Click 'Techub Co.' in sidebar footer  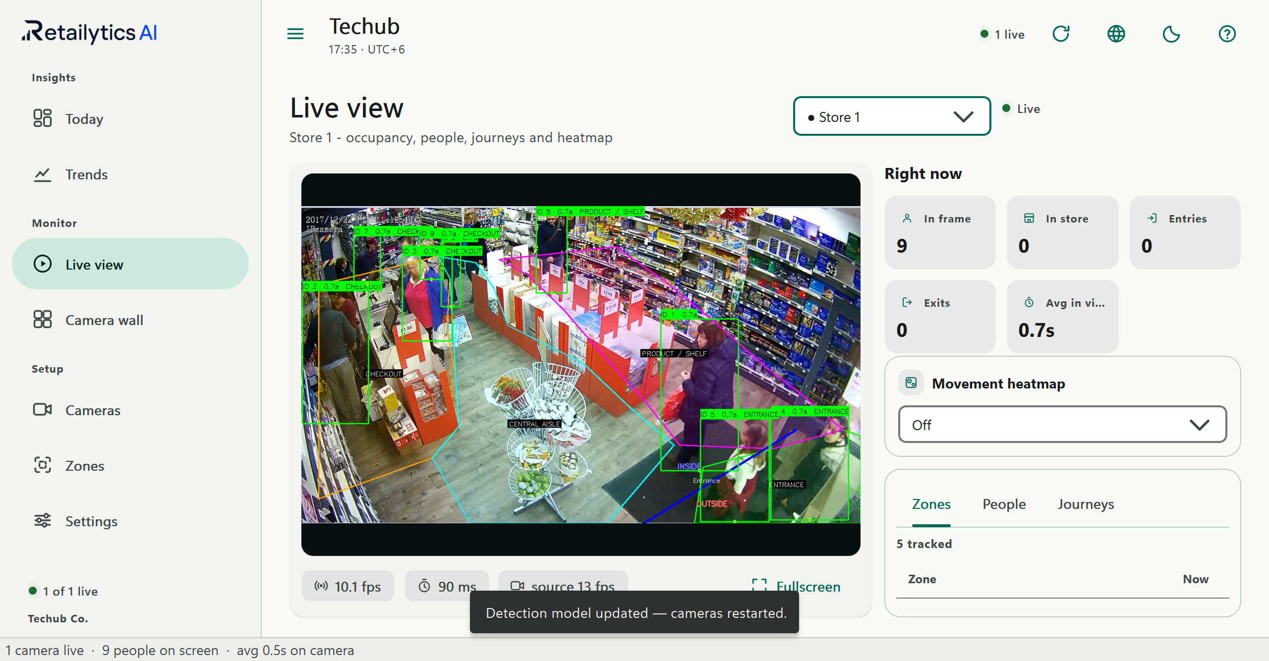58,618
